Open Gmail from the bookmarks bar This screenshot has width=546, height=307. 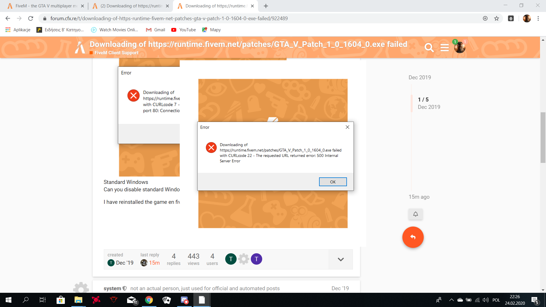[x=155, y=30]
